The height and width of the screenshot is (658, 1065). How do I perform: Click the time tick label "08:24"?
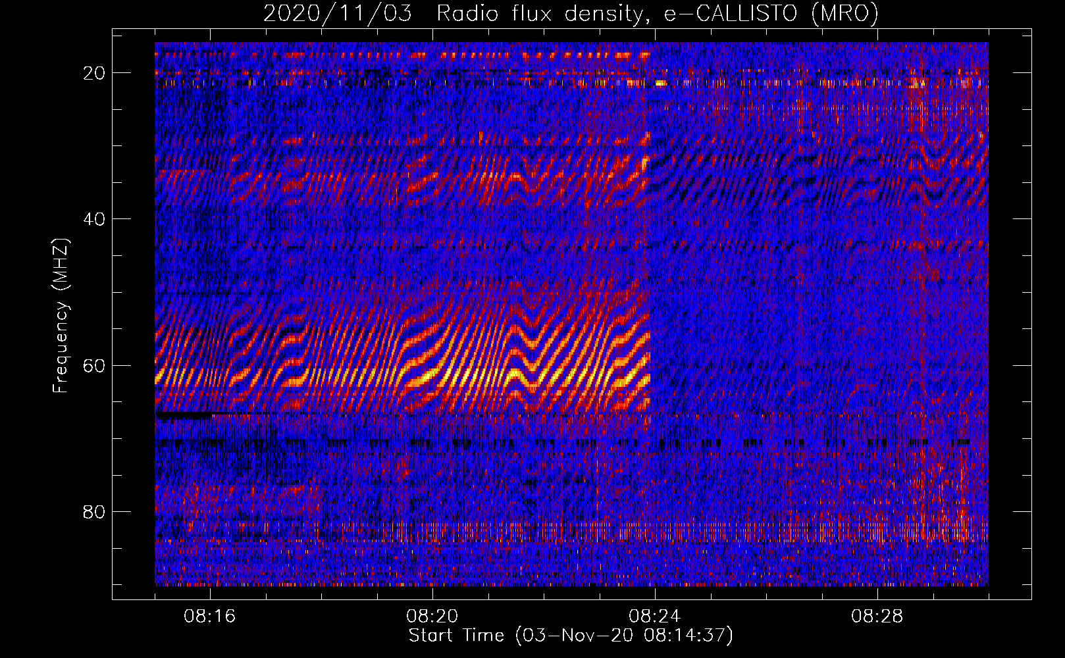pos(655,617)
